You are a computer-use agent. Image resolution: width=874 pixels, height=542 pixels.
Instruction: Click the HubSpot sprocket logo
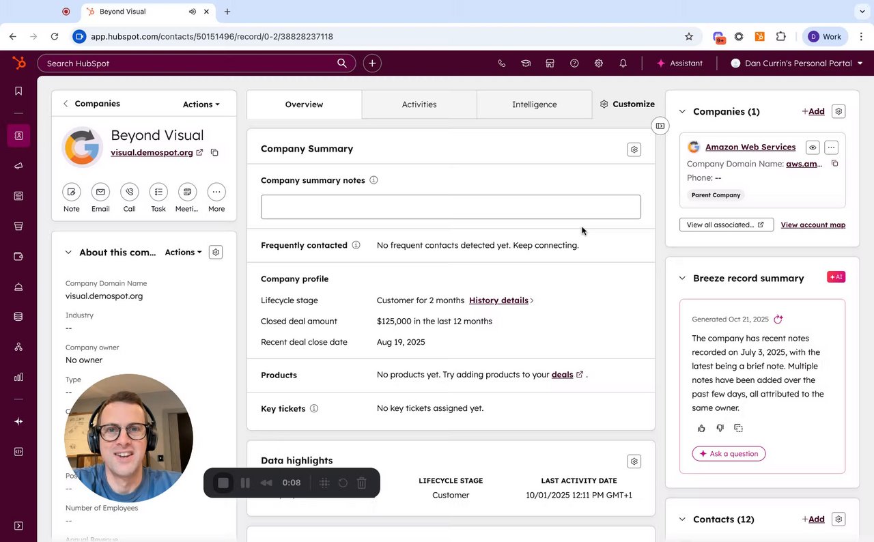pos(18,63)
